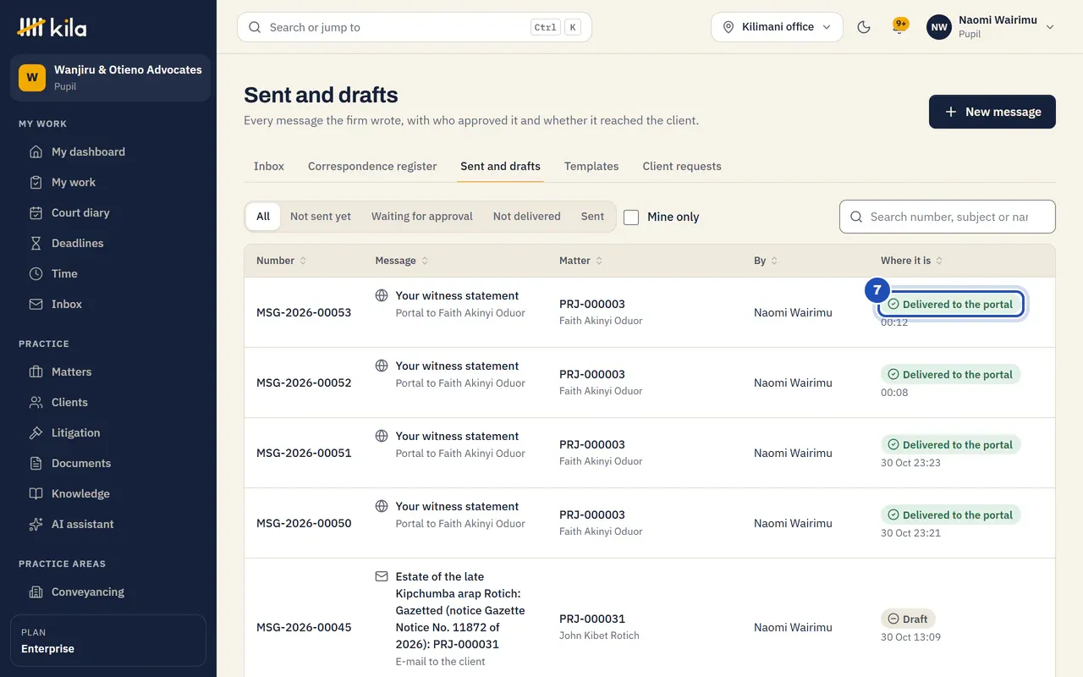Screen dimensions: 1083x677
Task: Open Litigation in the sidebar
Action: pos(108,433)
